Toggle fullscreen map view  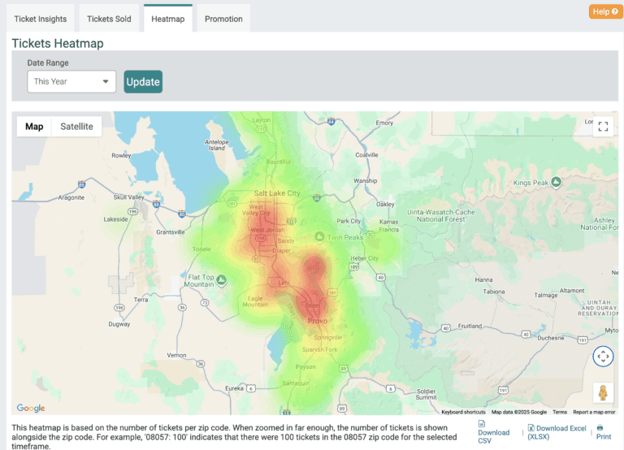(602, 127)
